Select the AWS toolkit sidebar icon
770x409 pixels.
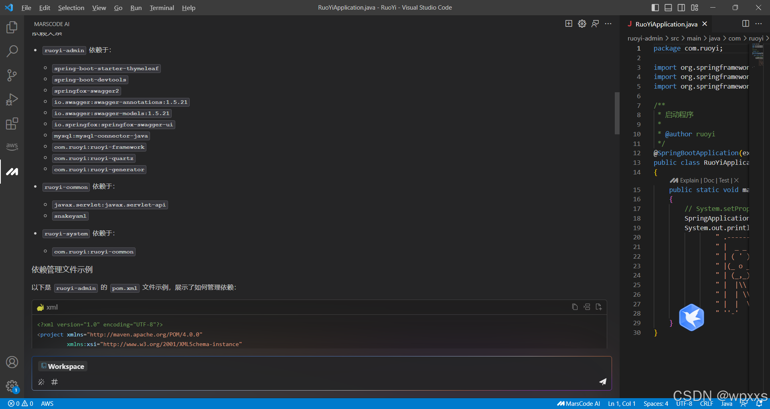12,146
